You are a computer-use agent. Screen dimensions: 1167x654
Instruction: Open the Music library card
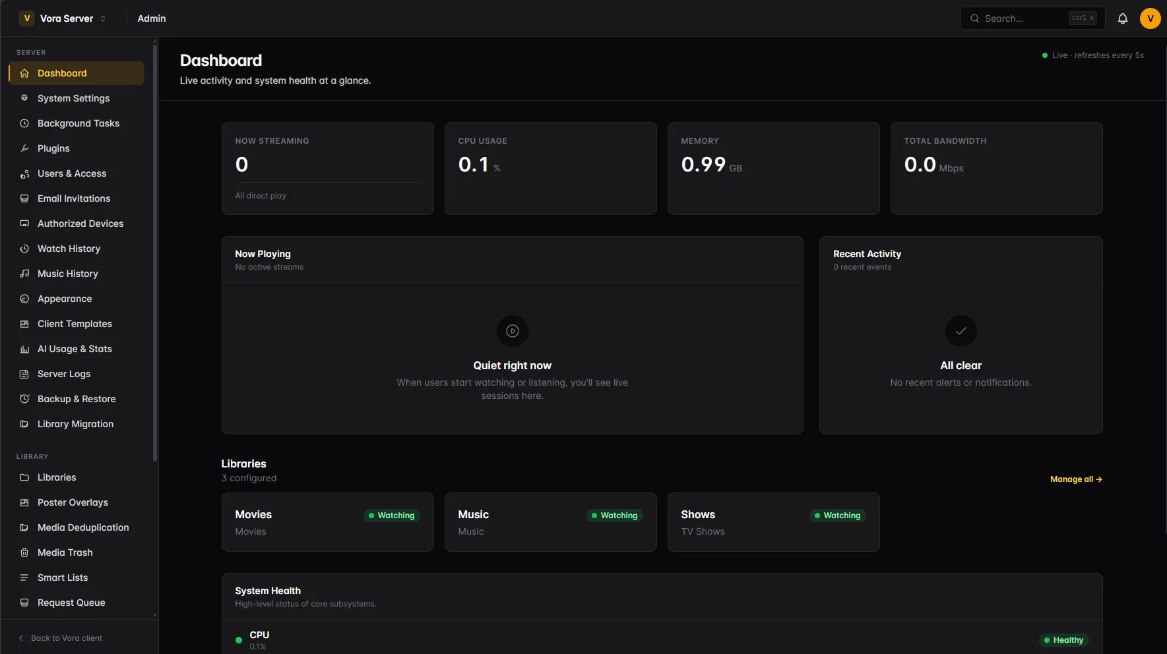551,522
